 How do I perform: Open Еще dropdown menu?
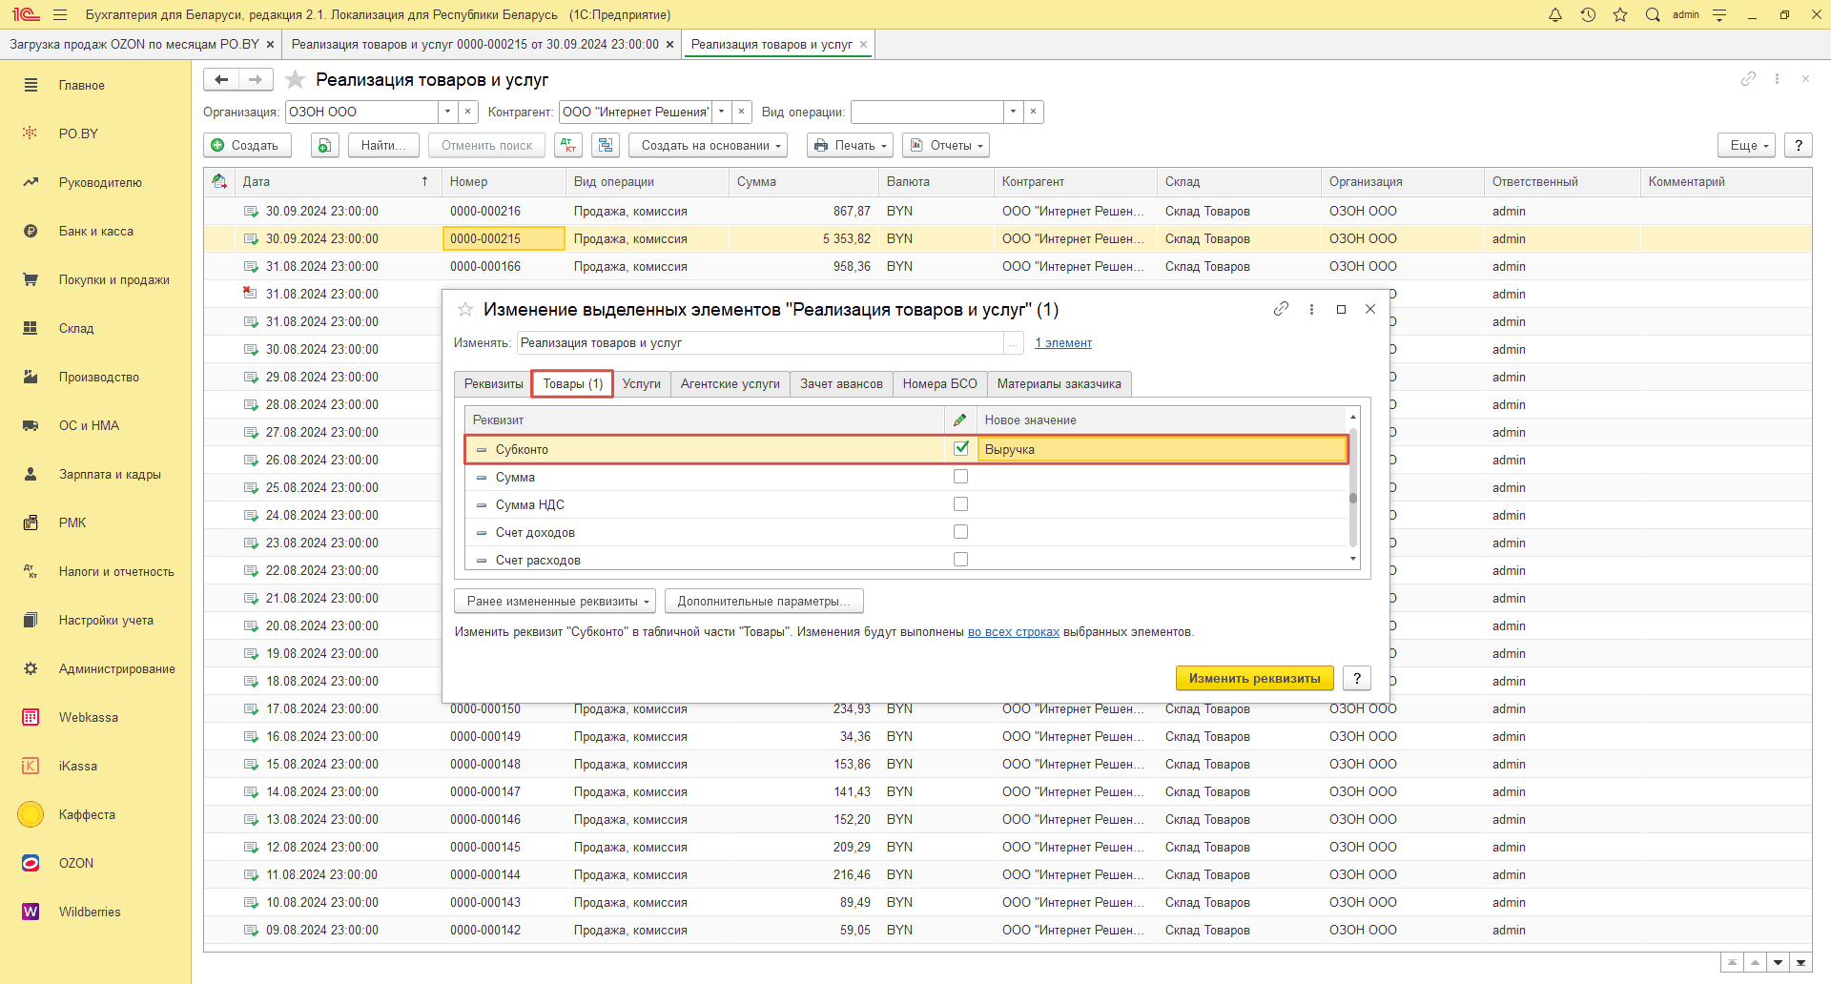(1746, 145)
